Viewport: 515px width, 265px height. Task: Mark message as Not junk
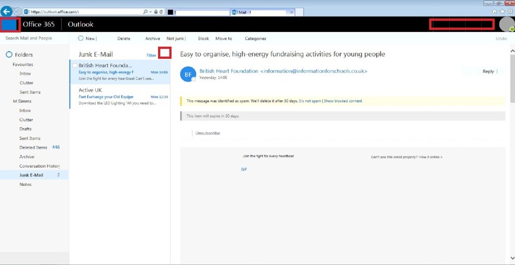point(175,39)
